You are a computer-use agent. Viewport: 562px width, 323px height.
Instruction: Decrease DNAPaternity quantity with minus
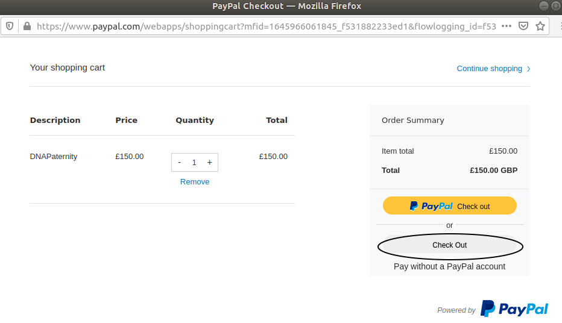[x=179, y=163]
